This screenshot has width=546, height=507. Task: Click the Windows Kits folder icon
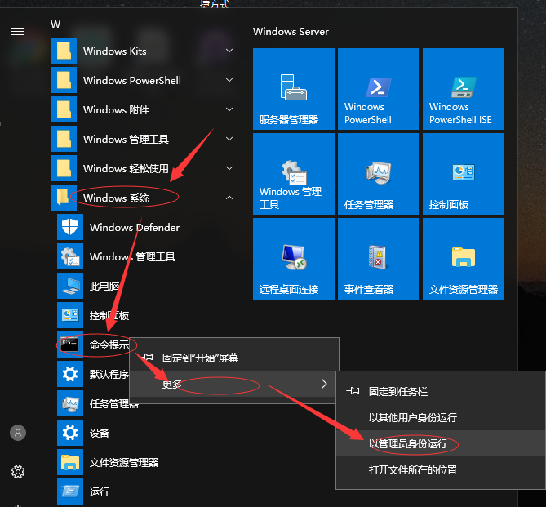(64, 51)
